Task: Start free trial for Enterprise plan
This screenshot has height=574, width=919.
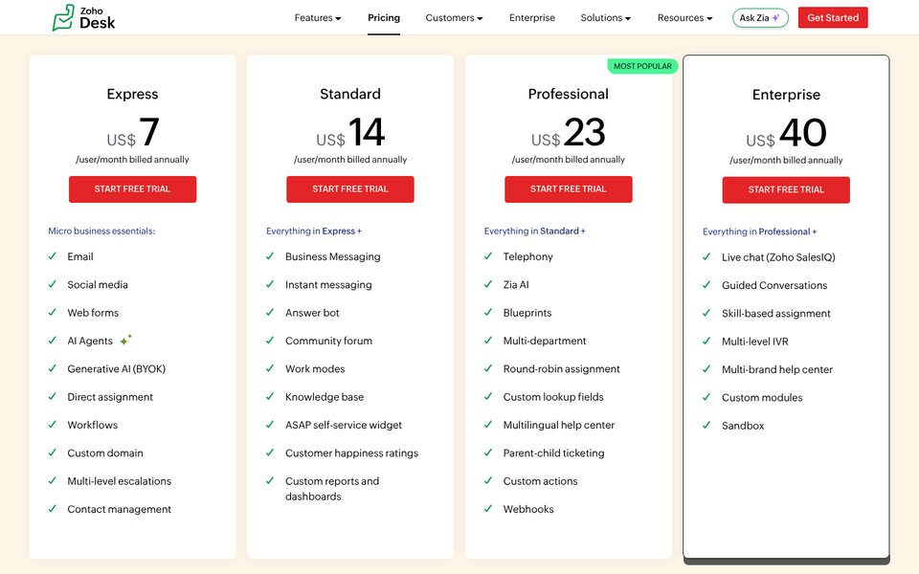Action: pyautogui.click(x=786, y=189)
